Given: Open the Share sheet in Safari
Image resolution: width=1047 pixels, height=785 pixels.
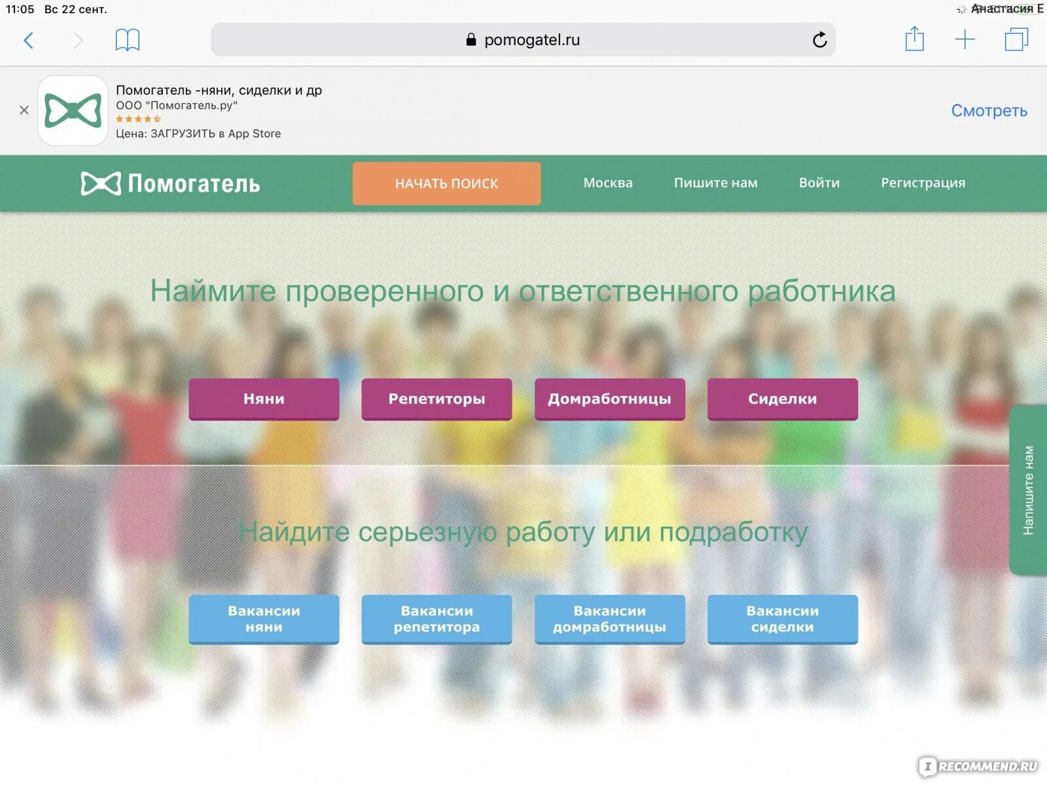Looking at the screenshot, I should click(x=914, y=39).
